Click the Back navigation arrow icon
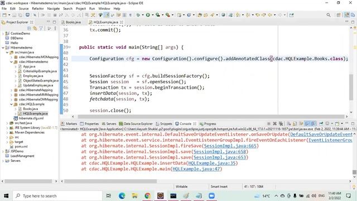This screenshot has height=201, width=357. (270, 15)
